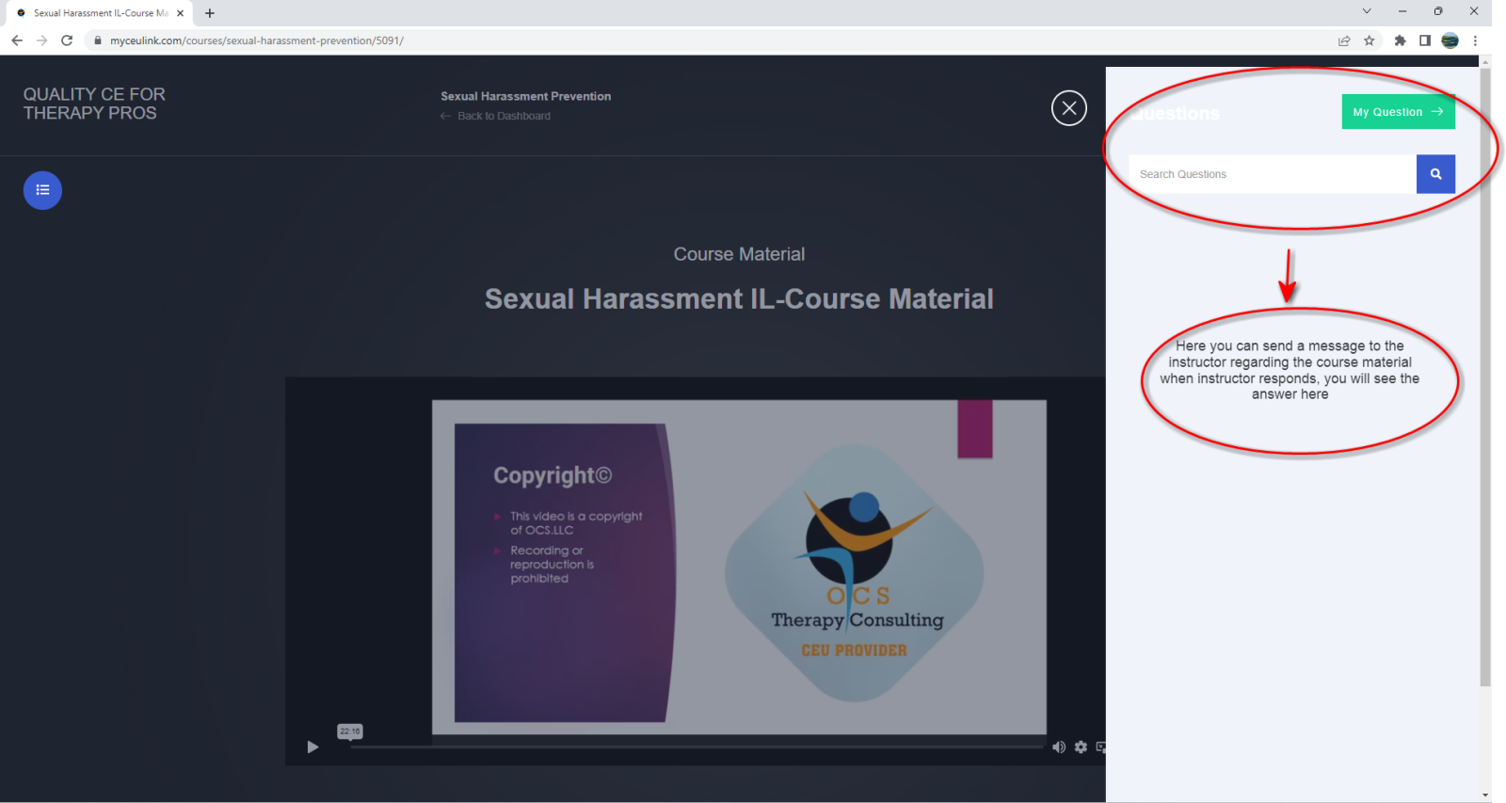1506x803 pixels.
Task: Expand the tab search chevron
Action: (1367, 11)
